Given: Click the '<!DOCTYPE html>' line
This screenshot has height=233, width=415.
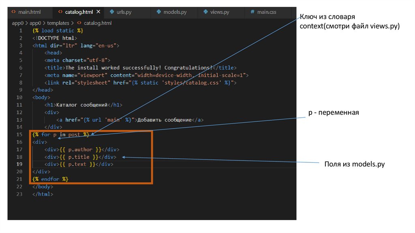Looking at the screenshot, I should tap(55, 38).
